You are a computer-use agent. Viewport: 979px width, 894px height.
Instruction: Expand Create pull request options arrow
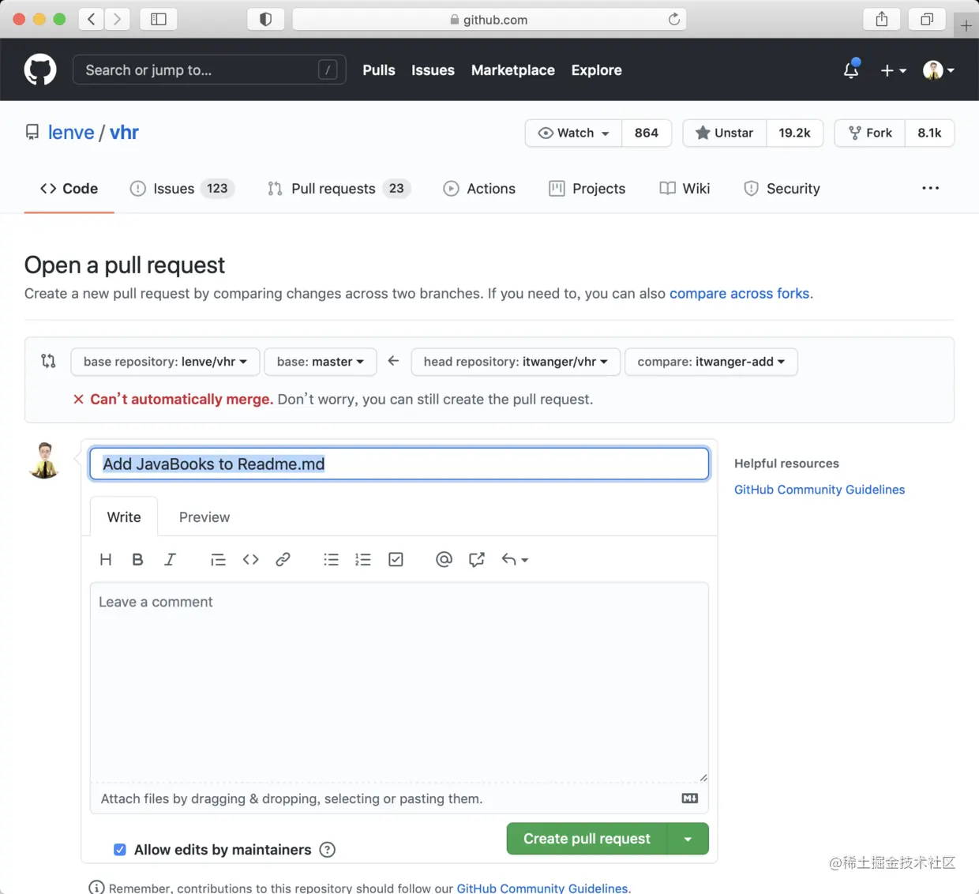tap(688, 839)
